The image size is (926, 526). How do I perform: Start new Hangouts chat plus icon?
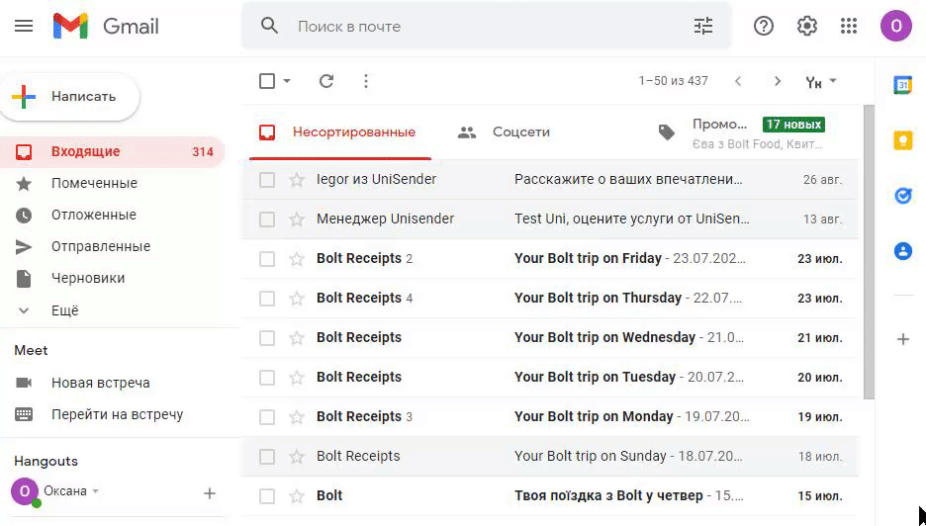tap(210, 493)
